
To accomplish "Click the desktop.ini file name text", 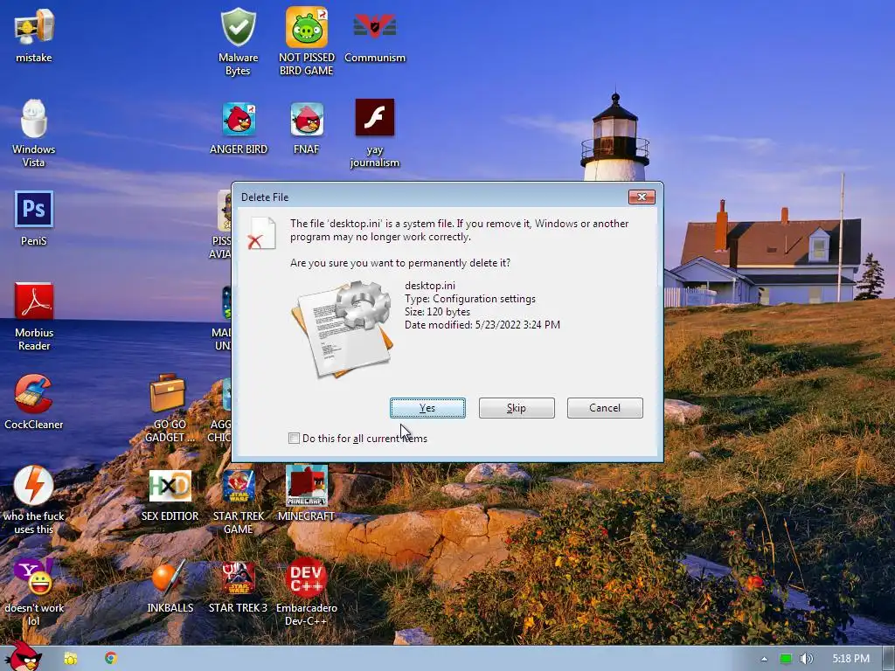I will pyautogui.click(x=430, y=286).
